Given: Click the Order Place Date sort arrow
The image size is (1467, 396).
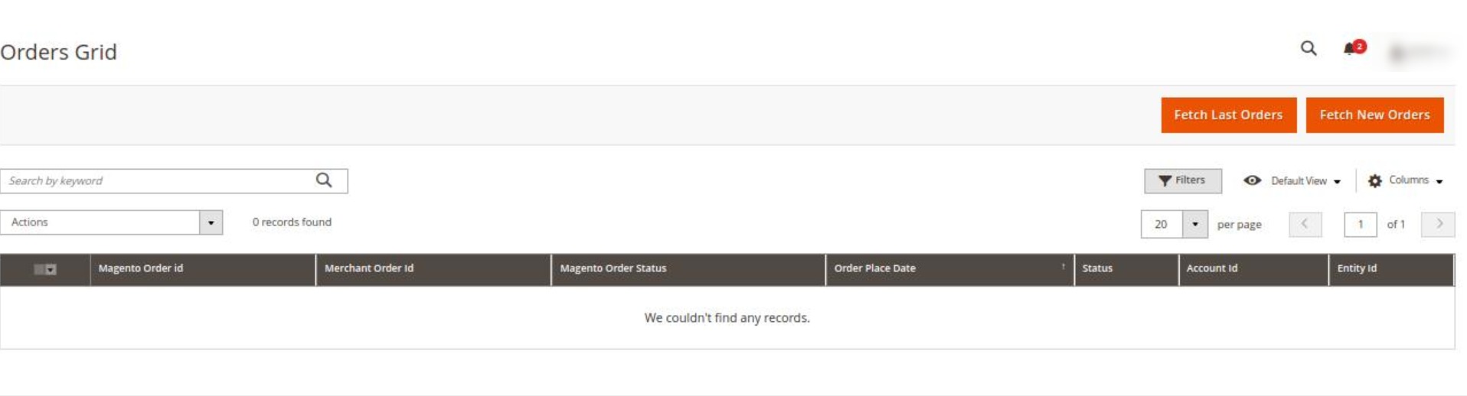Looking at the screenshot, I should coord(1063,267).
